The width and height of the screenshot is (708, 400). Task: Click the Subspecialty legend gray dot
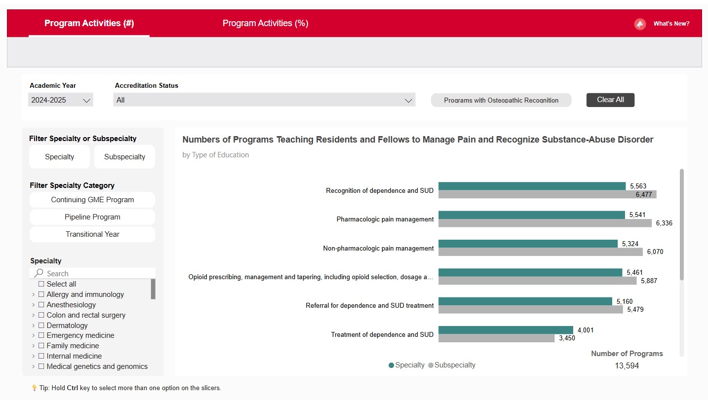click(431, 365)
